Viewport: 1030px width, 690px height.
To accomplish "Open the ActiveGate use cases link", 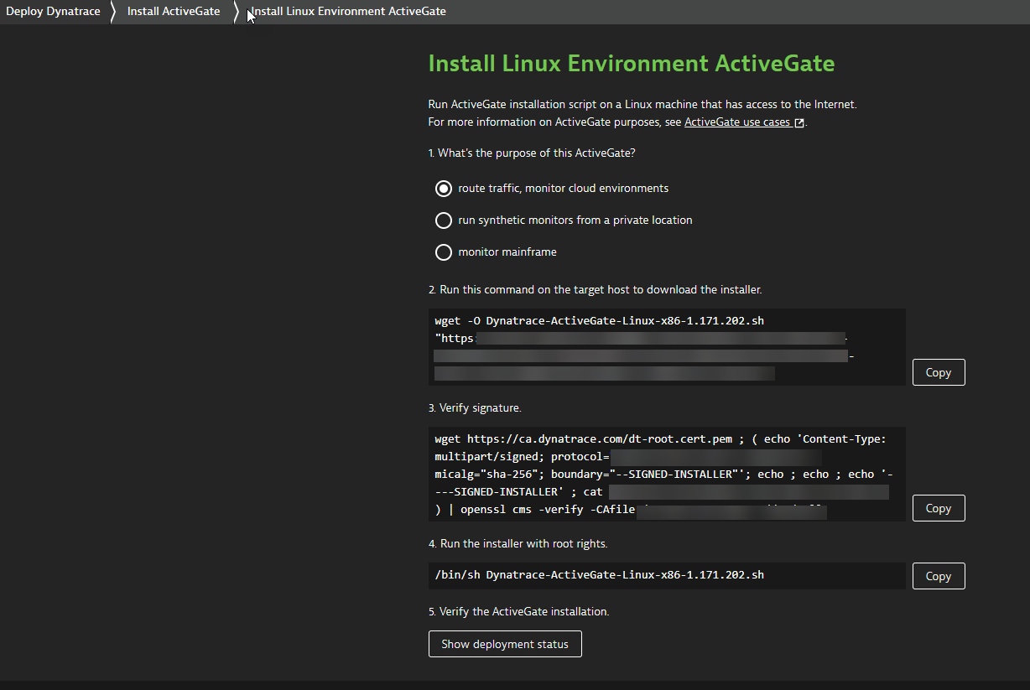I will [737, 122].
